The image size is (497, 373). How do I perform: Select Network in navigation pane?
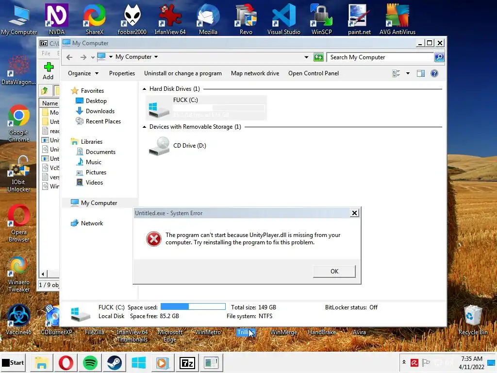[92, 223]
